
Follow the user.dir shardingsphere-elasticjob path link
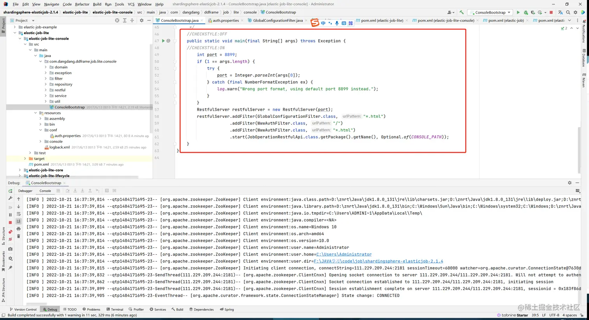click(378, 261)
